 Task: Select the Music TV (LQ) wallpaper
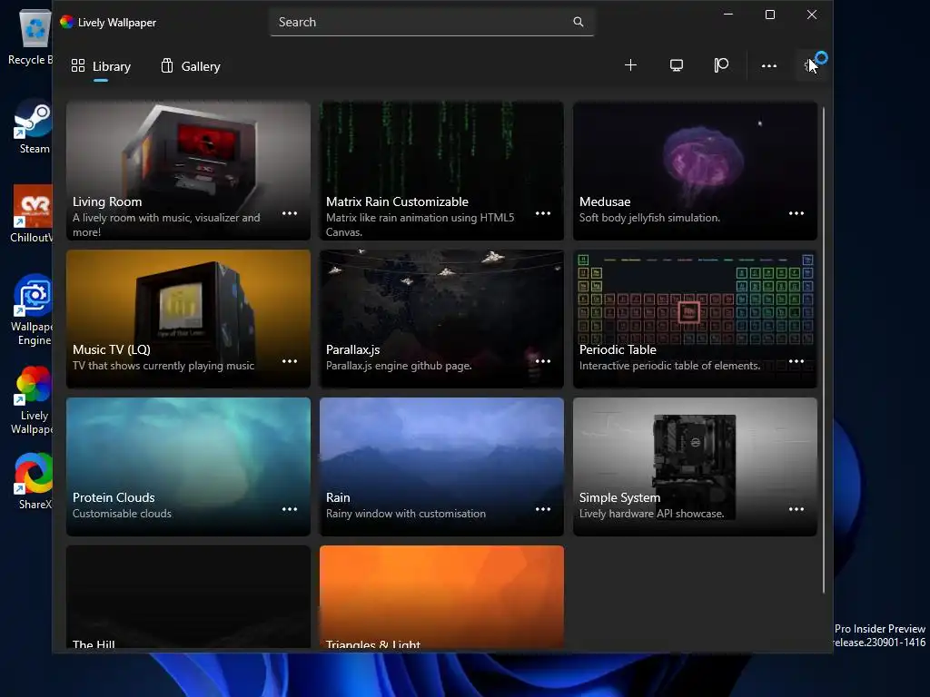188,319
